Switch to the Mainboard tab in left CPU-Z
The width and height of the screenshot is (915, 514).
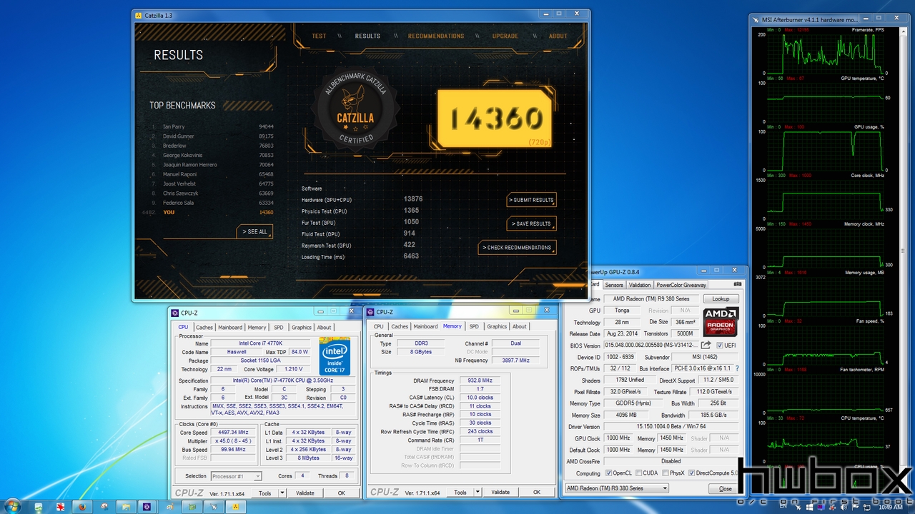(230, 328)
